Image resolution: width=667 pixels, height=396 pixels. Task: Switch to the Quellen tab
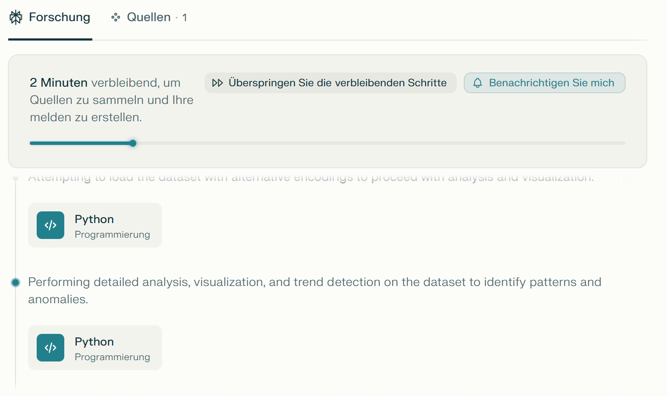point(149,17)
